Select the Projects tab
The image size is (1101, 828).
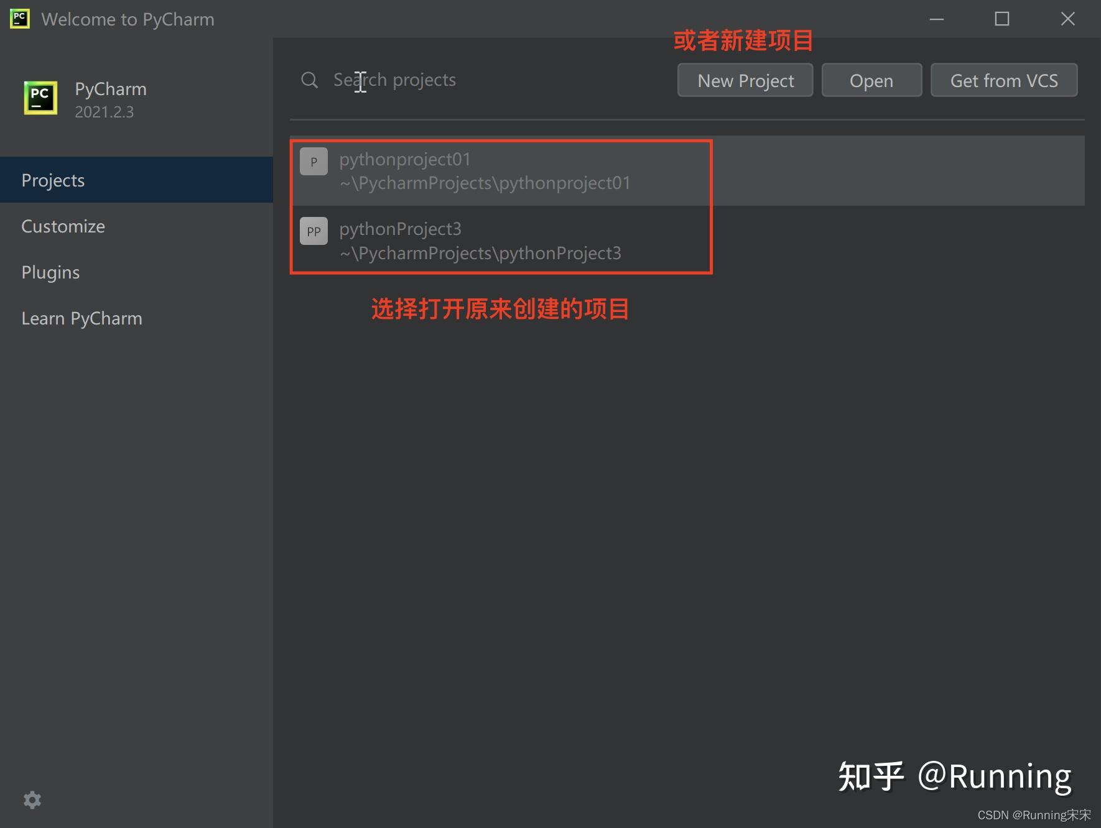[136, 180]
